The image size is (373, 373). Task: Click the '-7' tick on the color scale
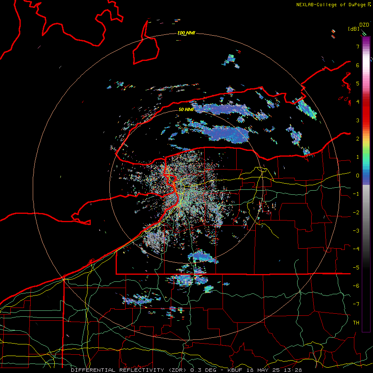coord(356,304)
